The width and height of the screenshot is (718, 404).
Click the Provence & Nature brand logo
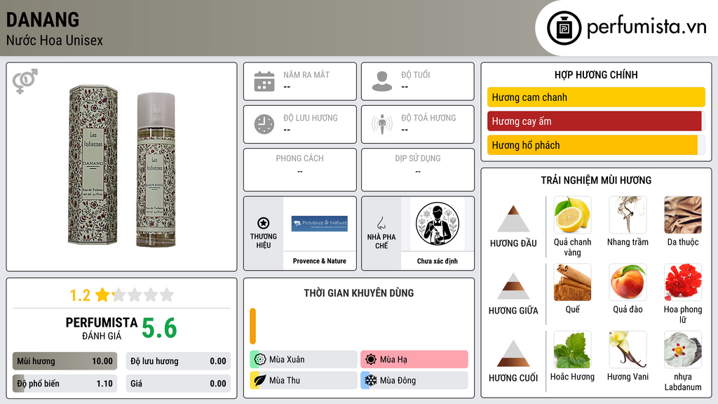(320, 223)
